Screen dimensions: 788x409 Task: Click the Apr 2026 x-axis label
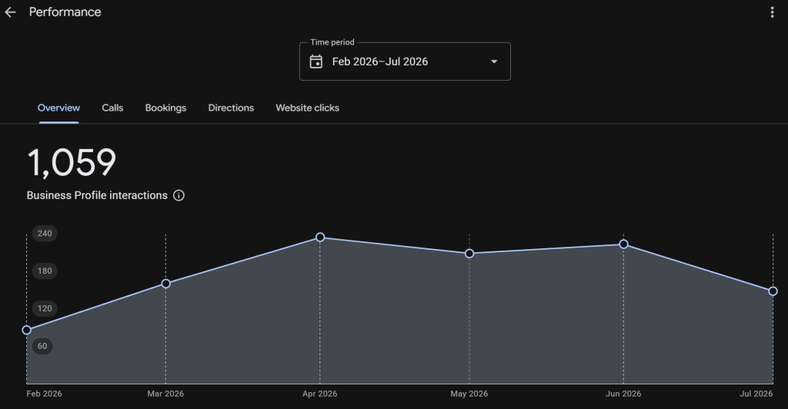click(x=319, y=394)
